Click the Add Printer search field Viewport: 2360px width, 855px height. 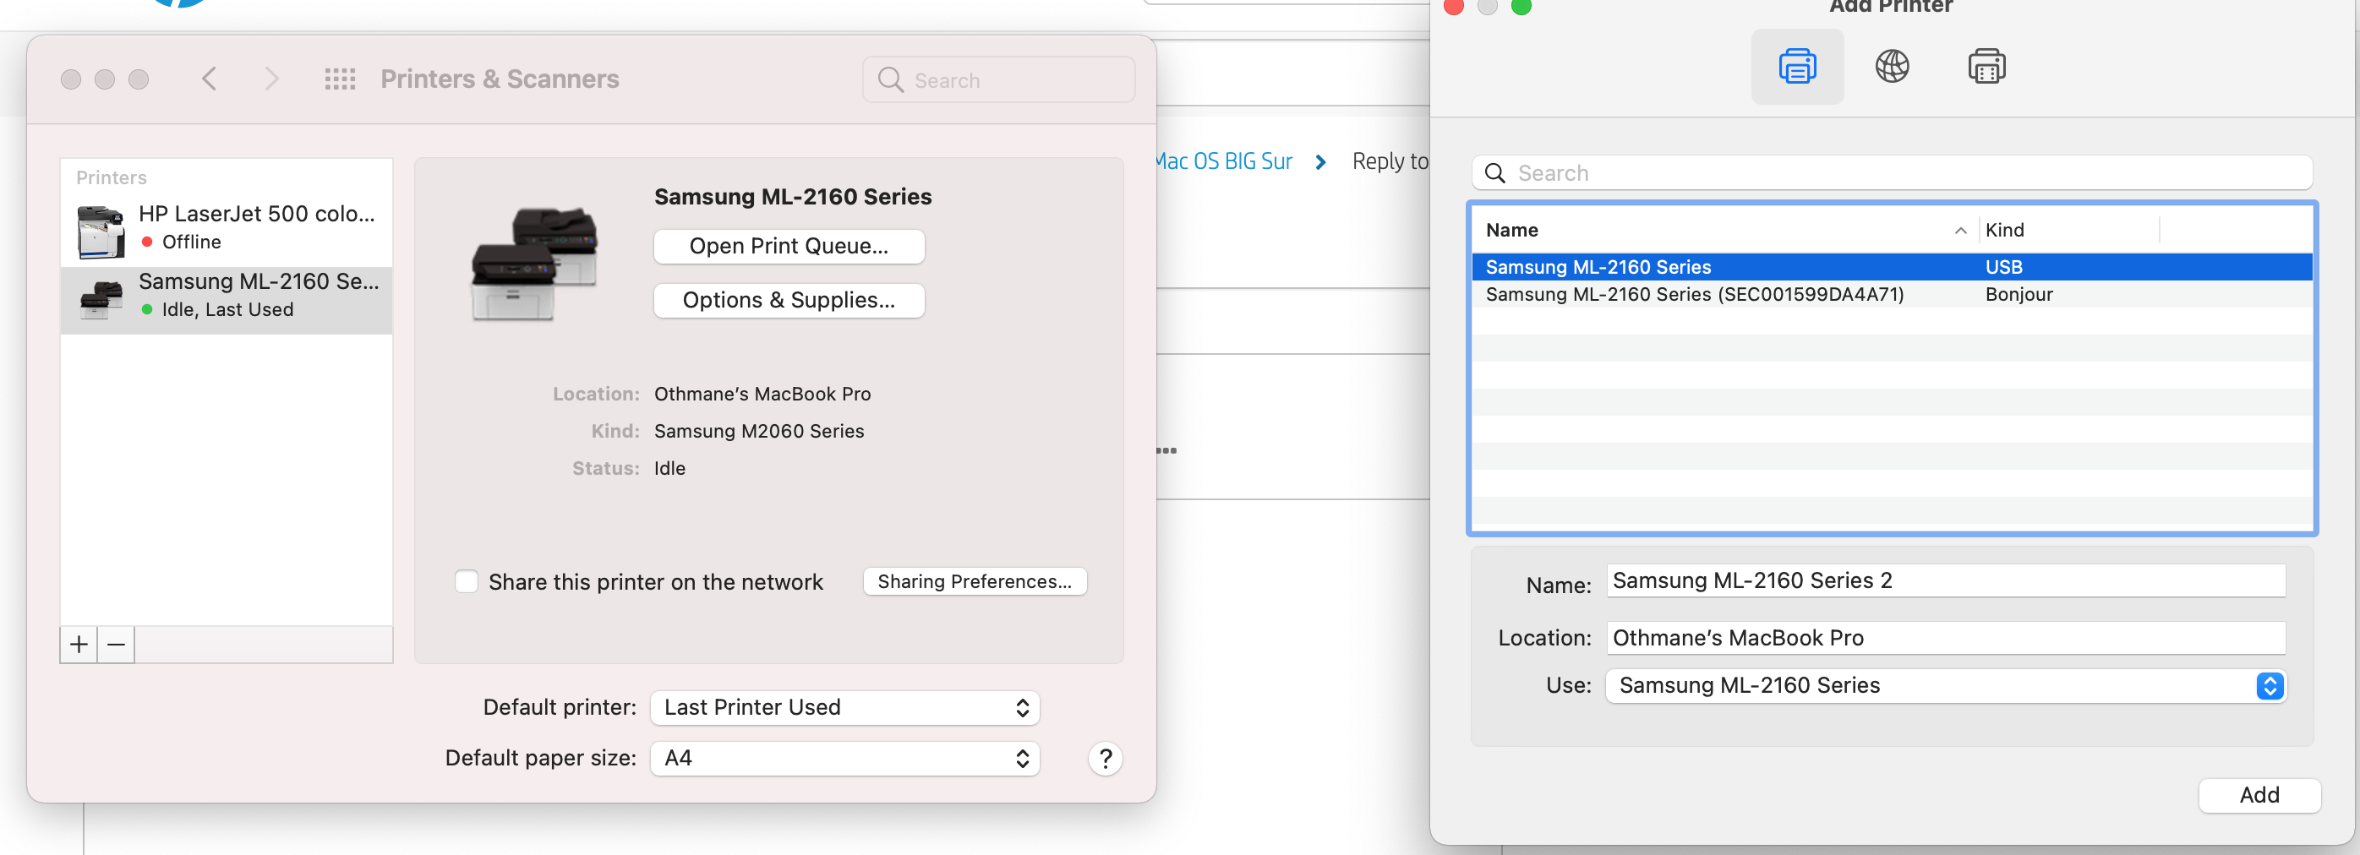[1892, 173]
